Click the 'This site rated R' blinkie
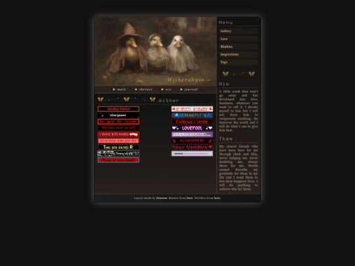355x266 pixels. 118,147
